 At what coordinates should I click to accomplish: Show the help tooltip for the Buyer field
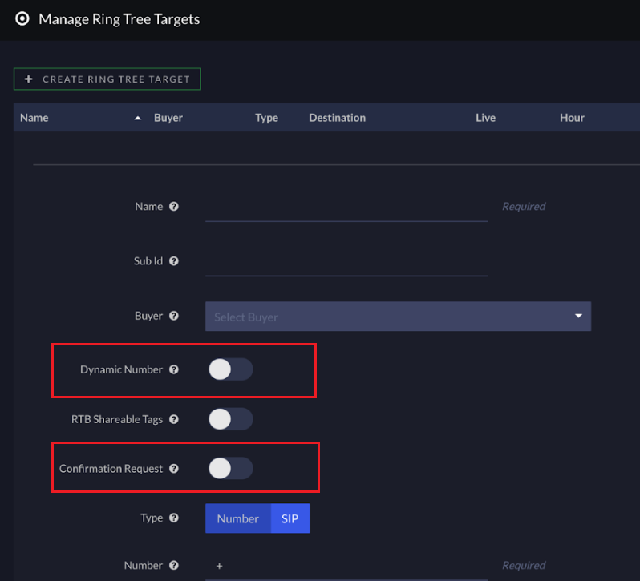pyautogui.click(x=174, y=316)
